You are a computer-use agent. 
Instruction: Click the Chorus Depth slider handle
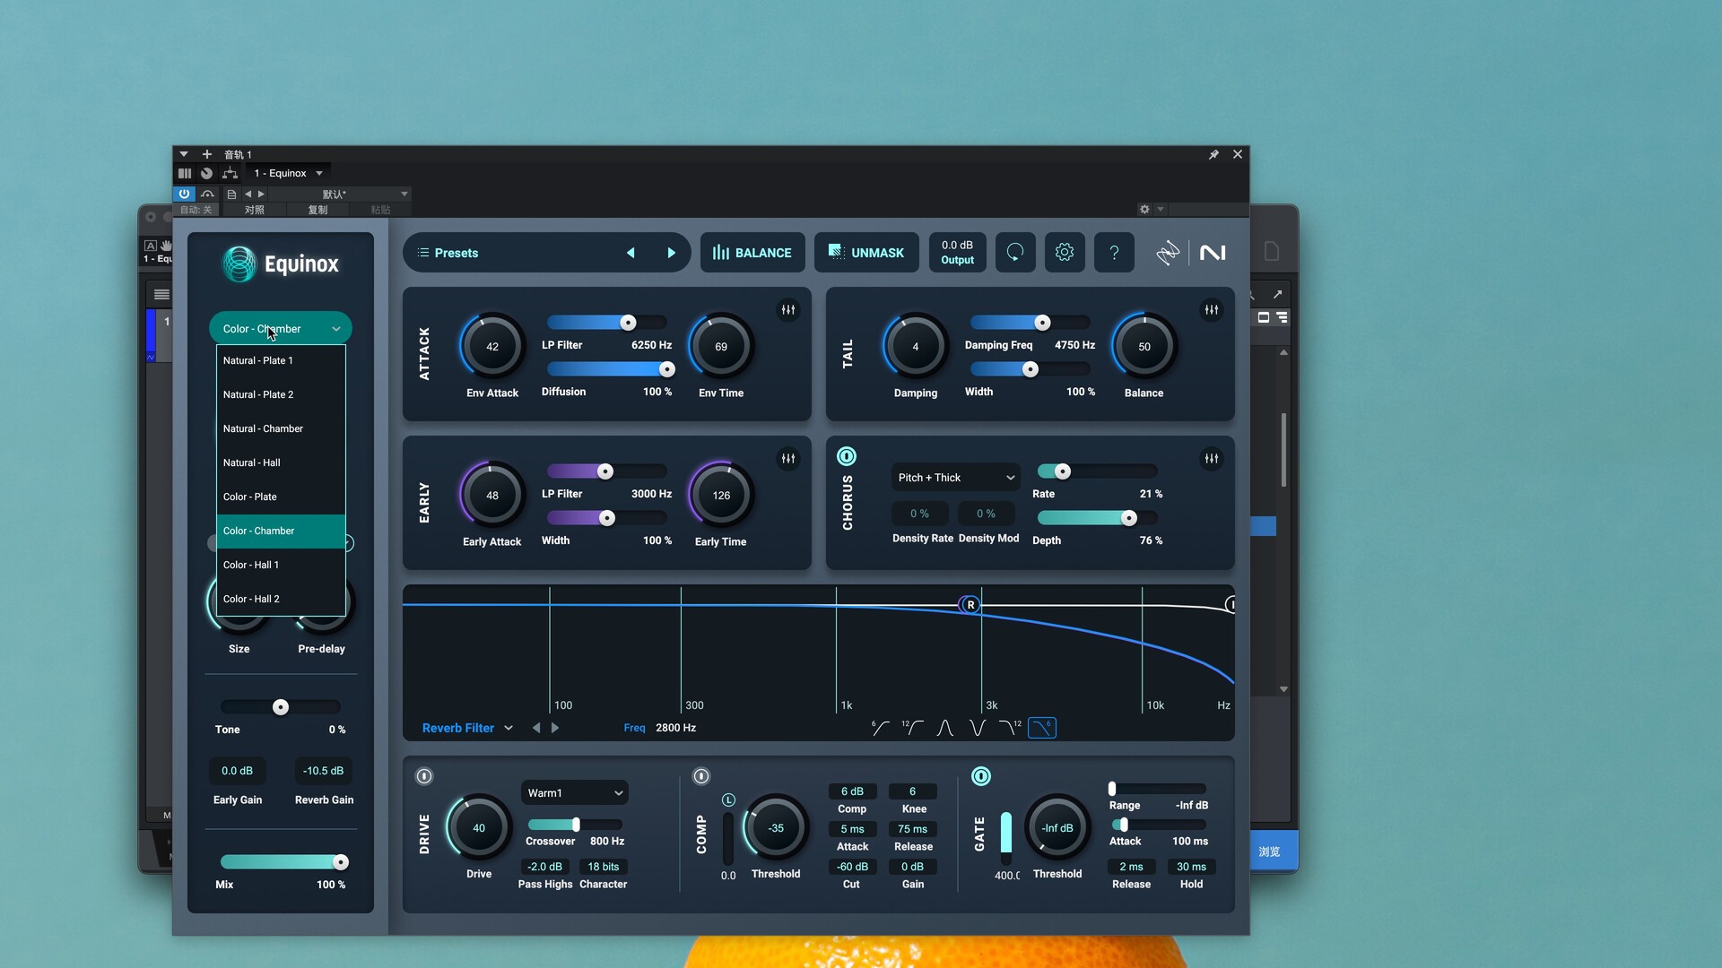click(1129, 518)
